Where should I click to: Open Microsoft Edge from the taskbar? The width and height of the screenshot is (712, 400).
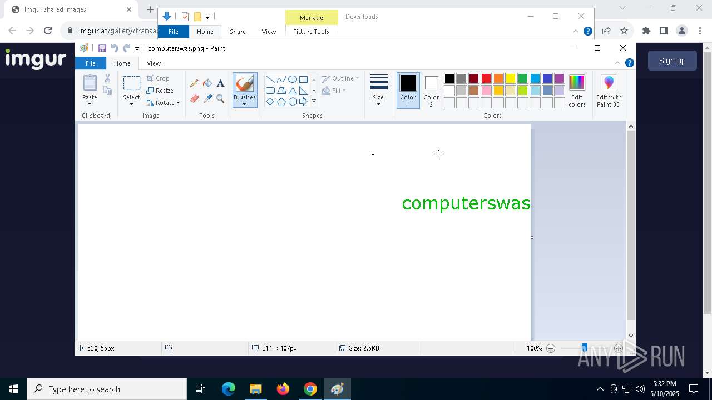(229, 389)
